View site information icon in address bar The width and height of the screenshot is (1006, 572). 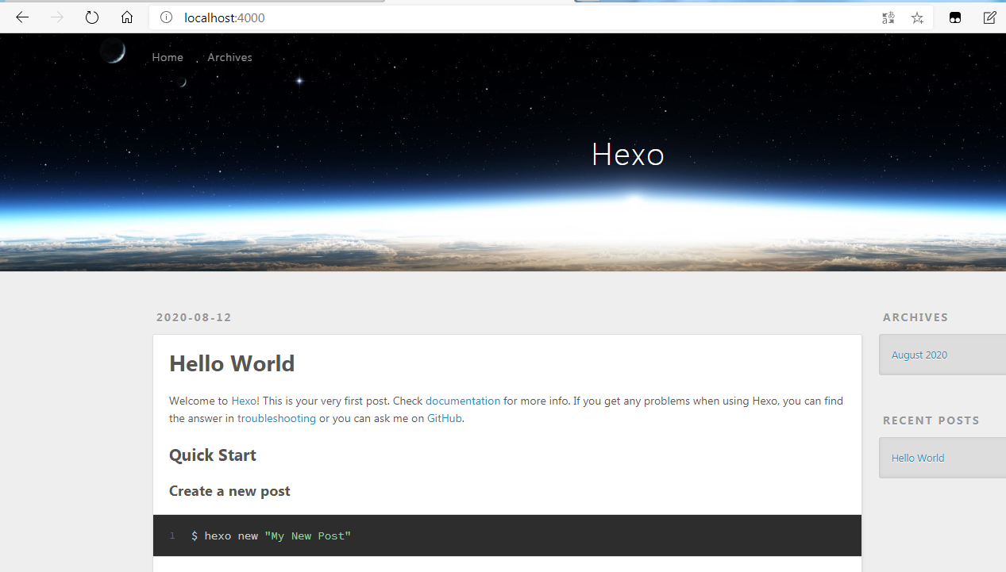click(x=167, y=17)
